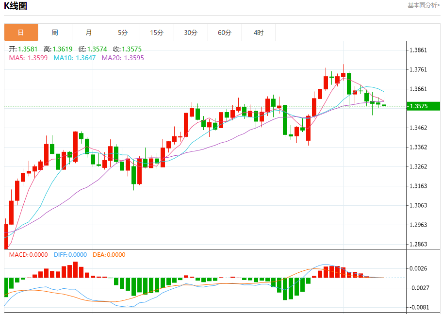Click the K线图 heading
The height and width of the screenshot is (314, 442).
click(16, 6)
